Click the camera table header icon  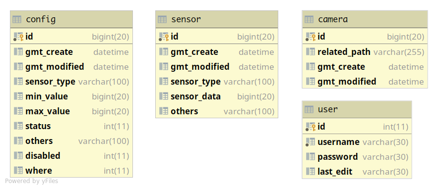309,19
